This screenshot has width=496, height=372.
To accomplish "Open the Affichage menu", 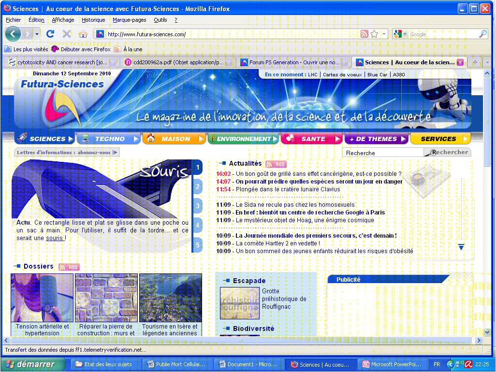I will (63, 20).
